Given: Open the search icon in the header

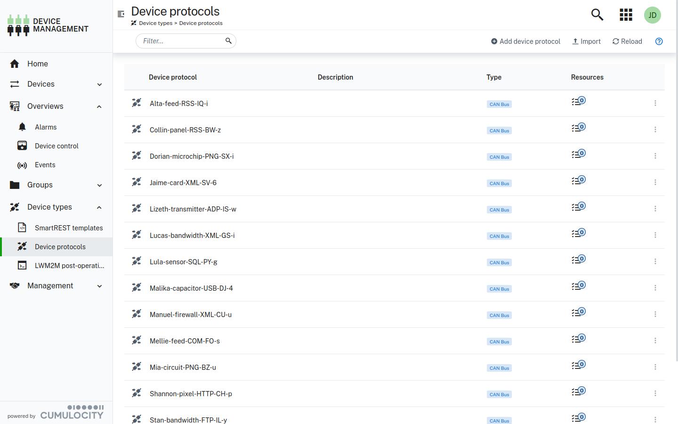Looking at the screenshot, I should [597, 15].
